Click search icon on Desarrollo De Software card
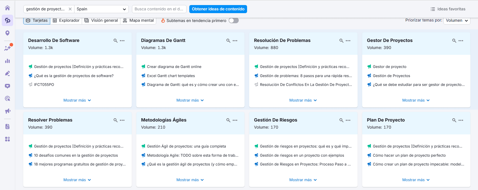This screenshot has height=190, width=478. pos(115,41)
